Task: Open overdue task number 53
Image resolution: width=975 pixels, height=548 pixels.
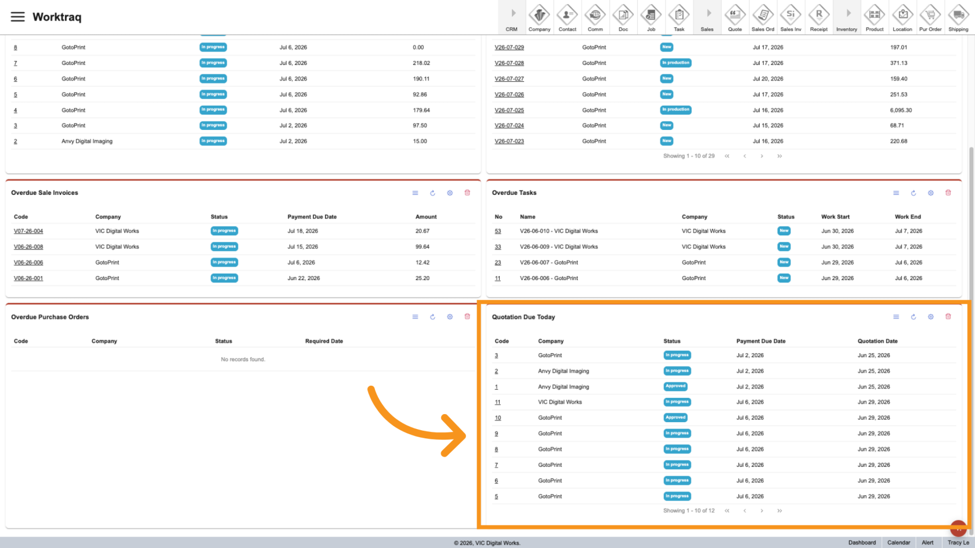Action: pos(498,231)
